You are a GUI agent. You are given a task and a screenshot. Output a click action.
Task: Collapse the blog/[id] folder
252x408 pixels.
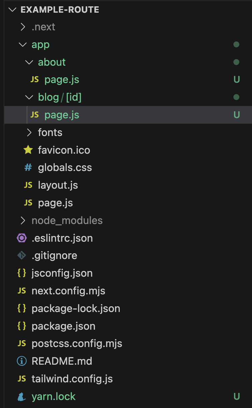(x=29, y=97)
